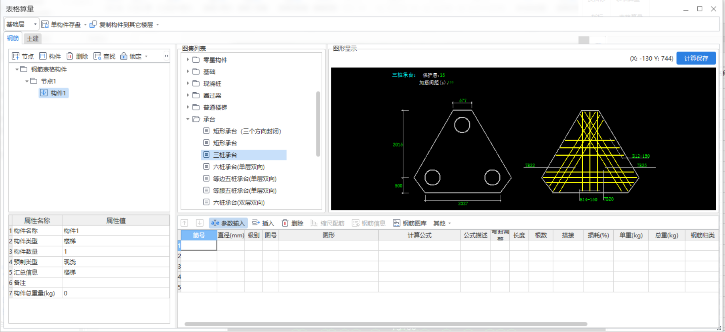Click the 图集列表 vertical scrollbar
This screenshot has height=332, width=725.
(318, 124)
